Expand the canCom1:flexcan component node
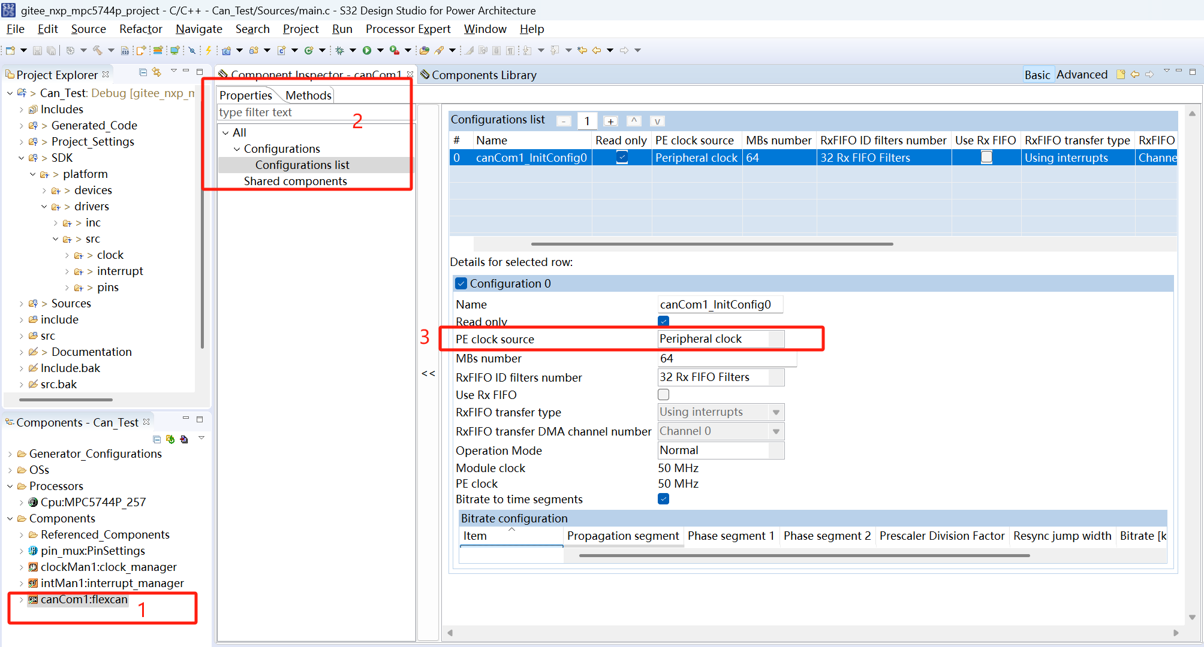Screen dimensions: 1204x647 [x=22, y=599]
